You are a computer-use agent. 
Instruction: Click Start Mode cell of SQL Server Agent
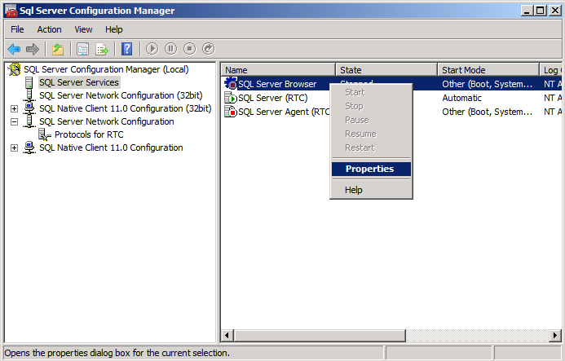(x=488, y=112)
